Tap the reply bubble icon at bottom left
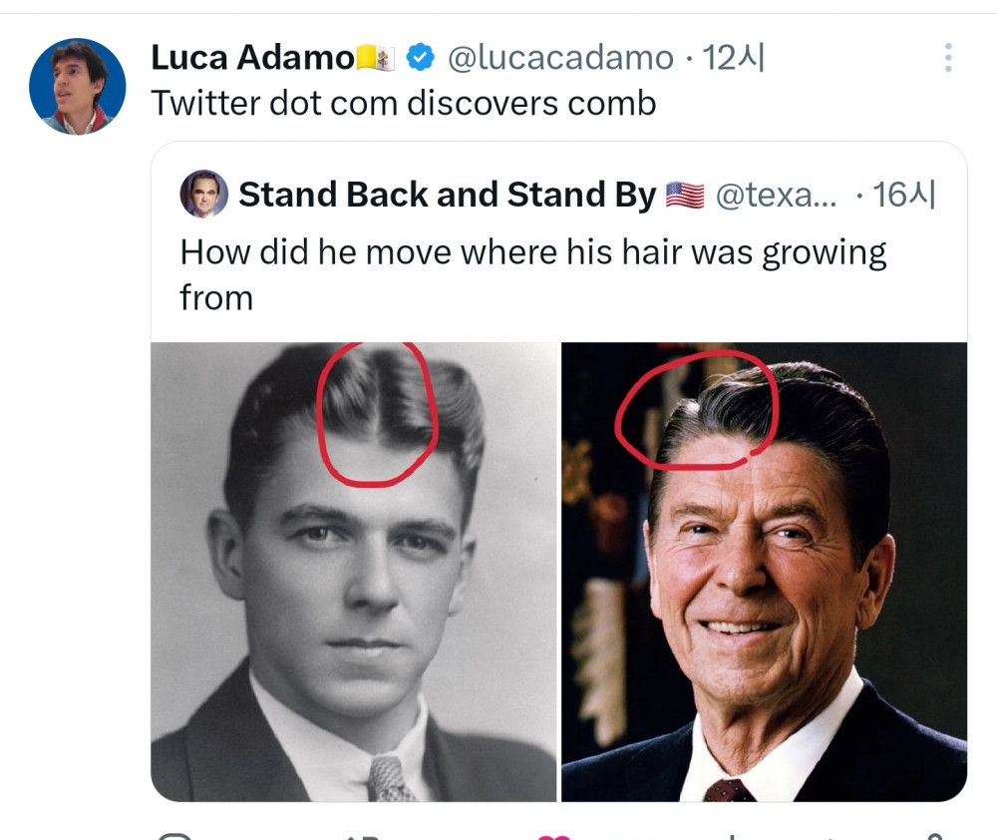The image size is (997, 840). (175, 835)
